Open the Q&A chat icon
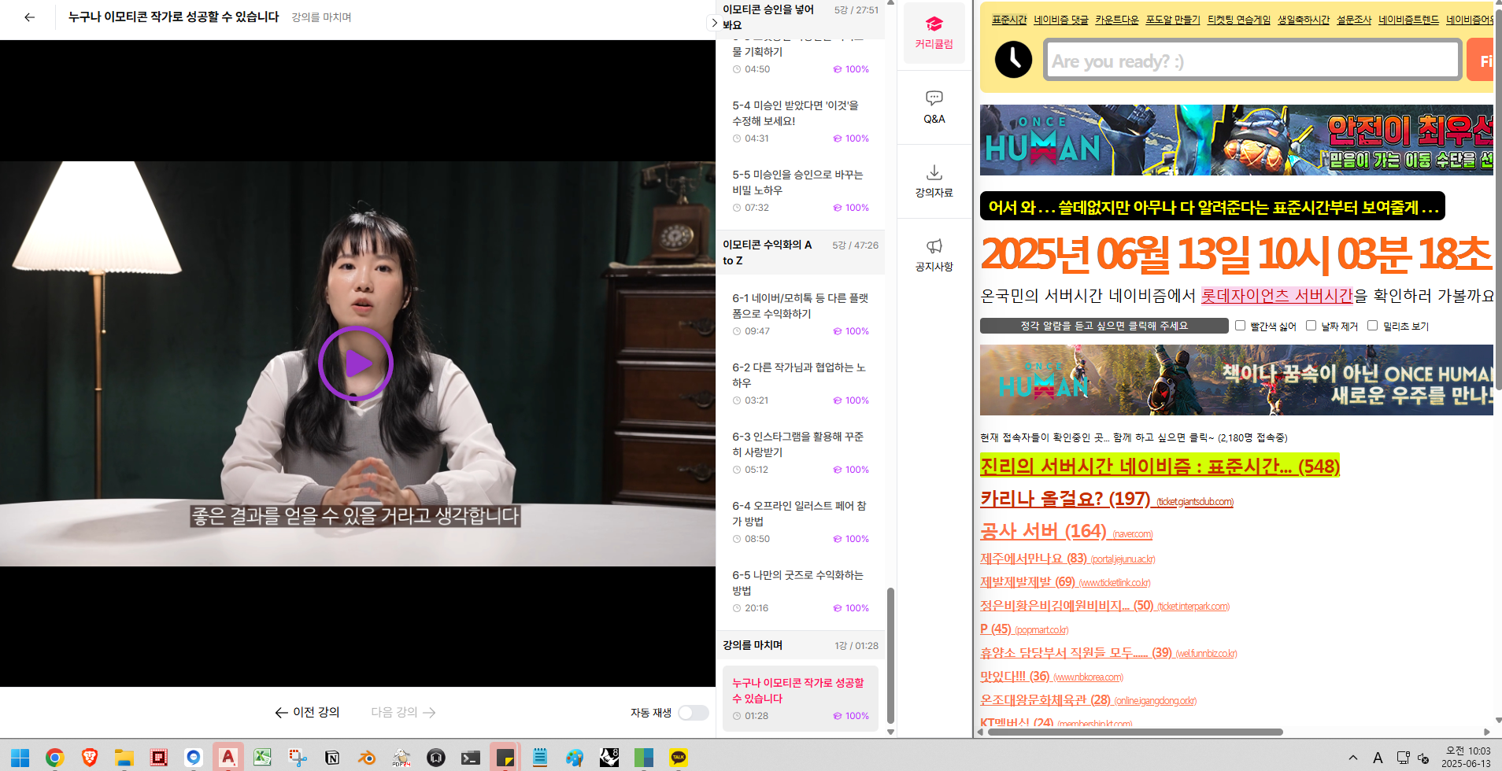The width and height of the screenshot is (1502, 771). pos(934,107)
